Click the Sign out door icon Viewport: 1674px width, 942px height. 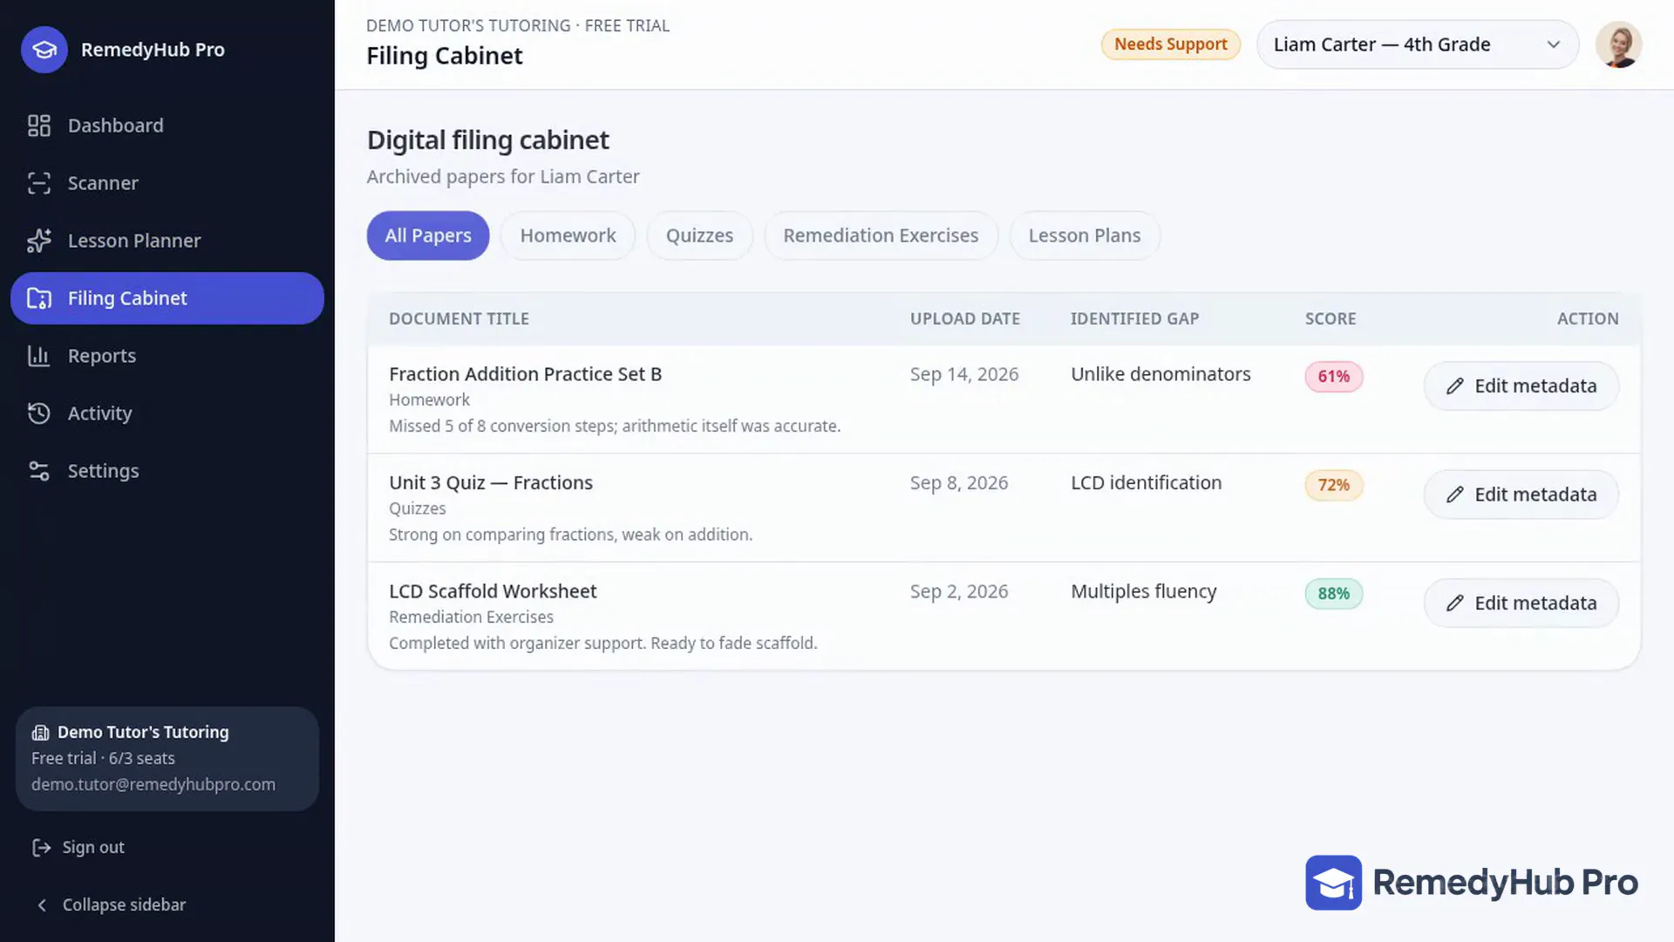(x=41, y=848)
